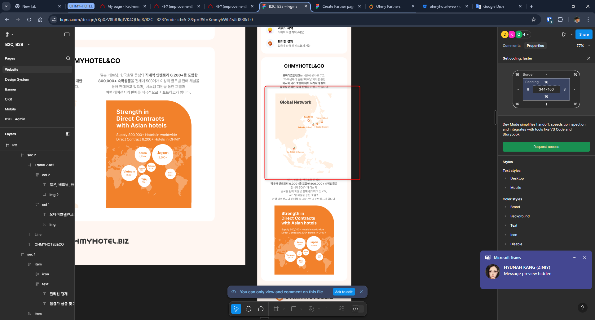The width and height of the screenshot is (595, 320).
Task: Expand the Mobile text styles
Action: click(505, 188)
